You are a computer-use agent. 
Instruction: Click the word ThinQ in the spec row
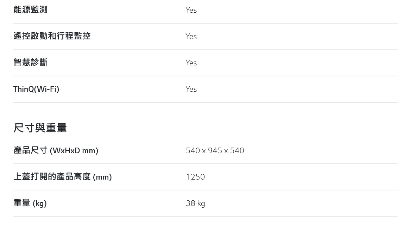click(x=24, y=89)
